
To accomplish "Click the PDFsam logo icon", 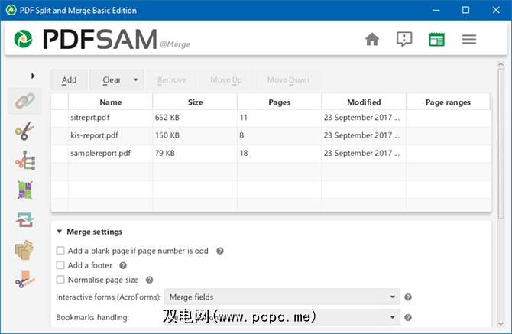I will [23, 39].
